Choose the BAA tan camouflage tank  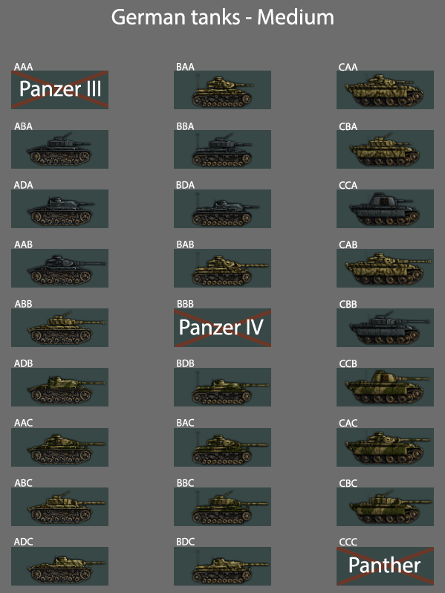click(222, 90)
